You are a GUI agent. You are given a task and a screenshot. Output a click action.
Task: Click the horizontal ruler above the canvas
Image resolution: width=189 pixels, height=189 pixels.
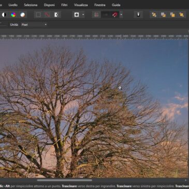coord(94,37)
